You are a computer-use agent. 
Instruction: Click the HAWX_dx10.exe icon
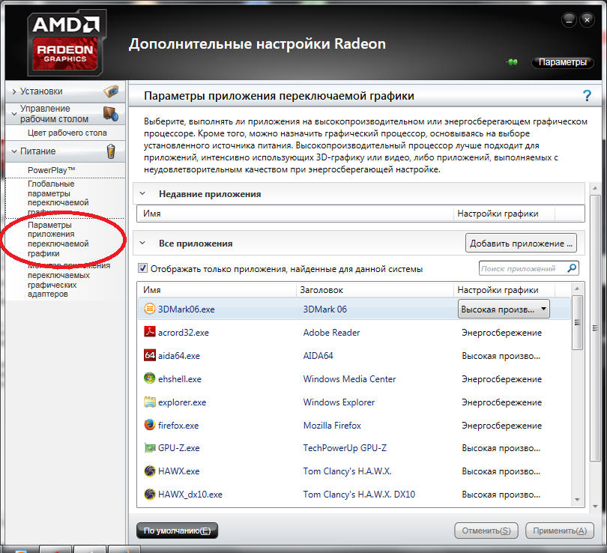coord(149,495)
